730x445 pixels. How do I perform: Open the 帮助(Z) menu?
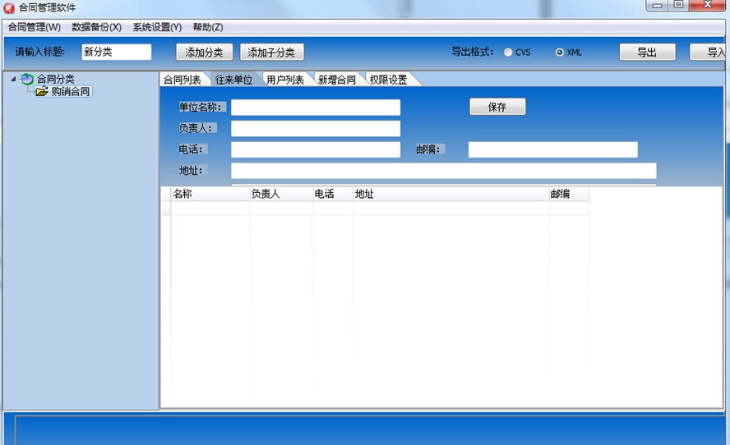(208, 27)
